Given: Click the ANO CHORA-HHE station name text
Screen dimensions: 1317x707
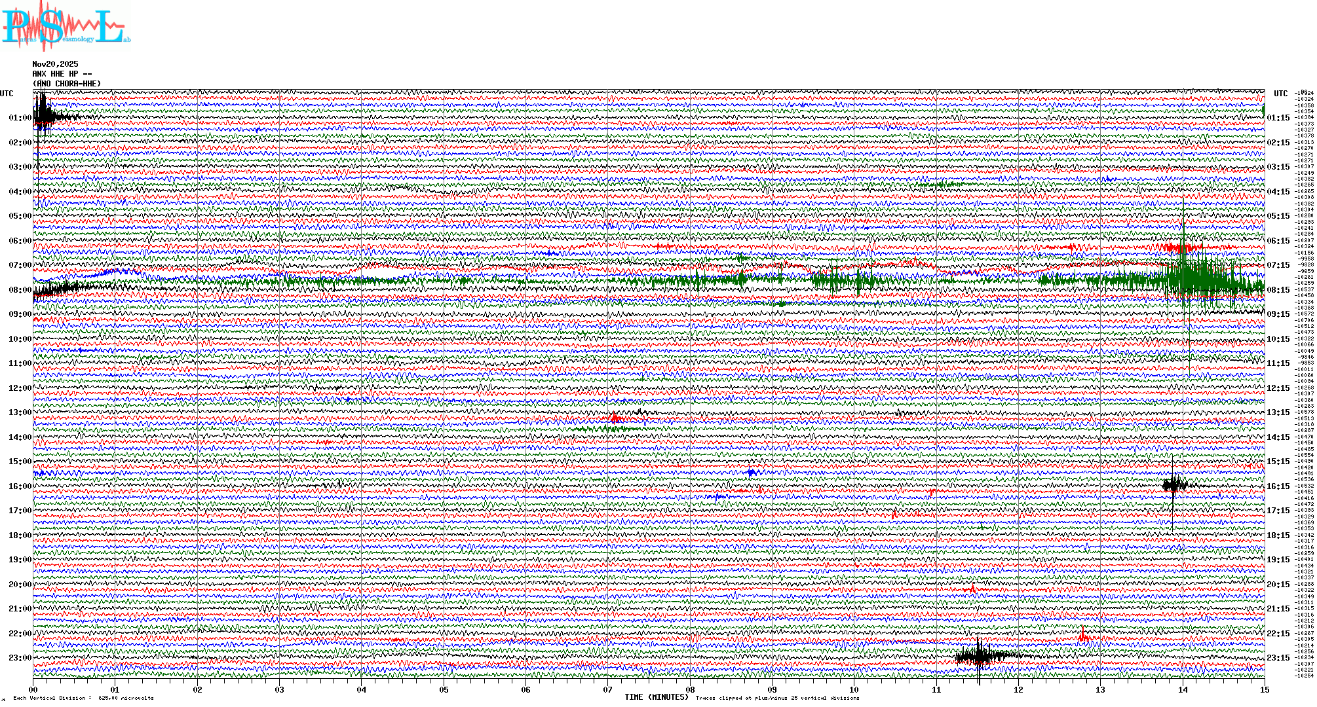Looking at the screenshot, I should tap(67, 84).
